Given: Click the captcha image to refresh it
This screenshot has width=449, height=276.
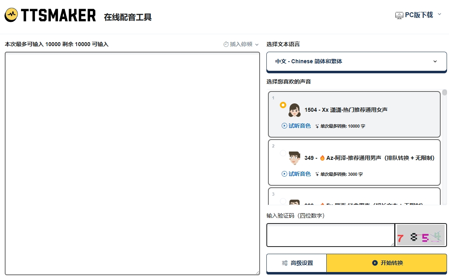Looking at the screenshot, I should click(x=421, y=235).
